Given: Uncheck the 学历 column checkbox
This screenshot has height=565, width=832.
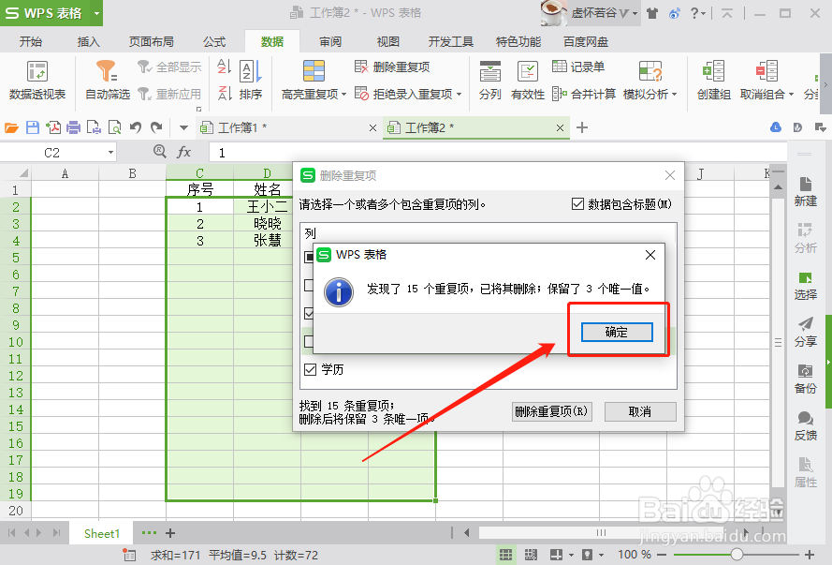Looking at the screenshot, I should tap(311, 369).
